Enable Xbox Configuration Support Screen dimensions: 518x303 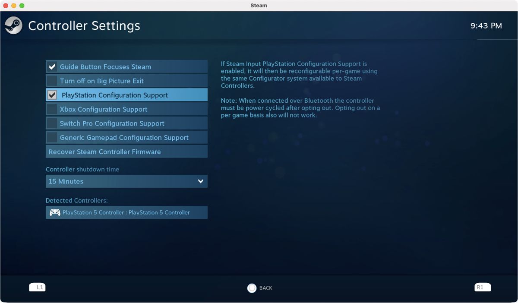click(52, 109)
